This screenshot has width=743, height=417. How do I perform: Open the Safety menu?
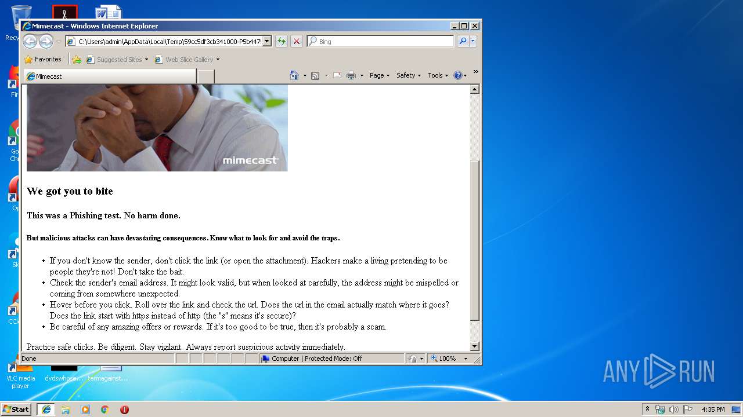(x=409, y=75)
